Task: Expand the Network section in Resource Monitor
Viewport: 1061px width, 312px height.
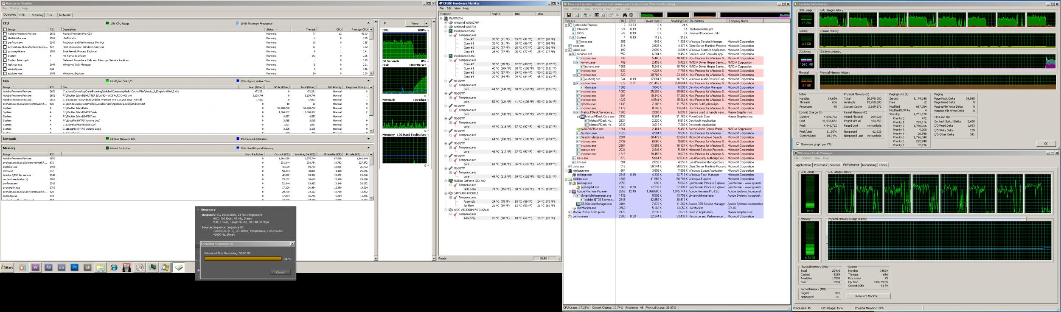Action: click(x=368, y=139)
